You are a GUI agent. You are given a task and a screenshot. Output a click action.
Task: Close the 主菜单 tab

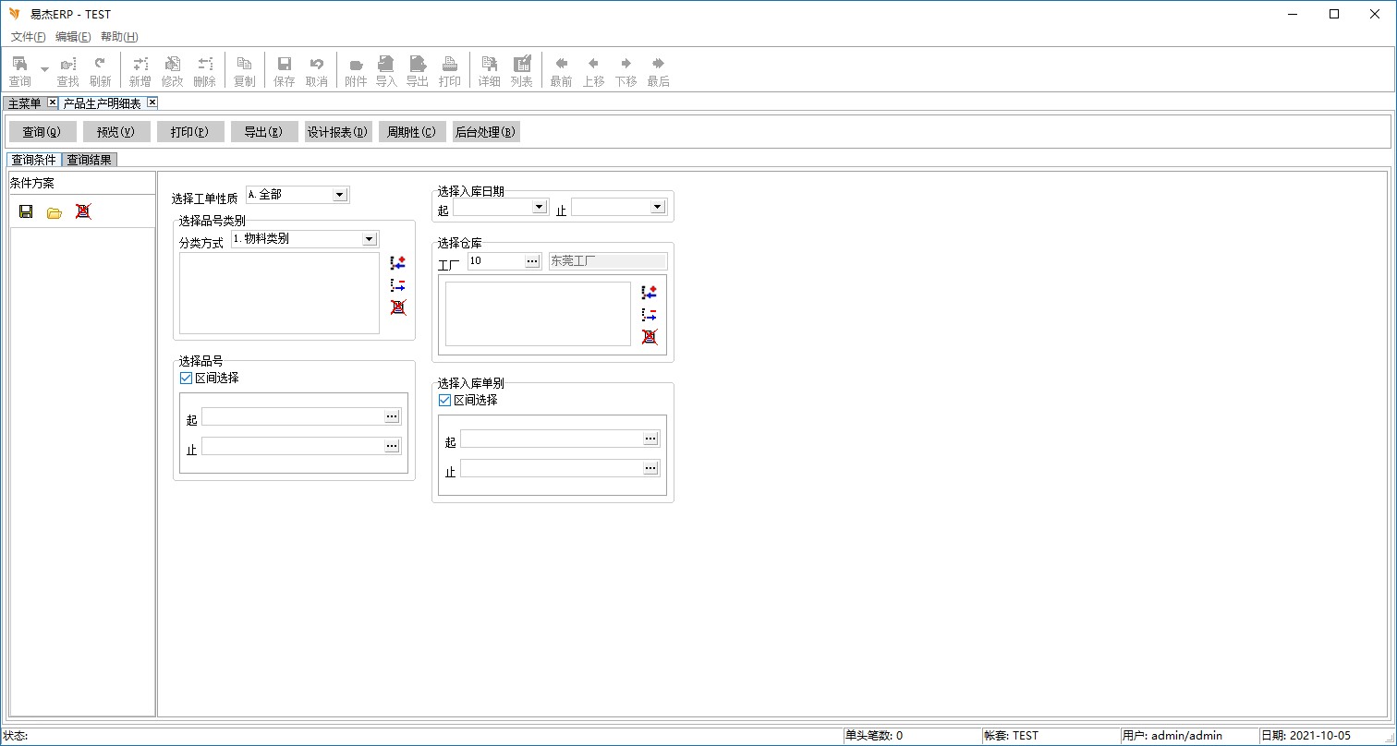[x=52, y=102]
